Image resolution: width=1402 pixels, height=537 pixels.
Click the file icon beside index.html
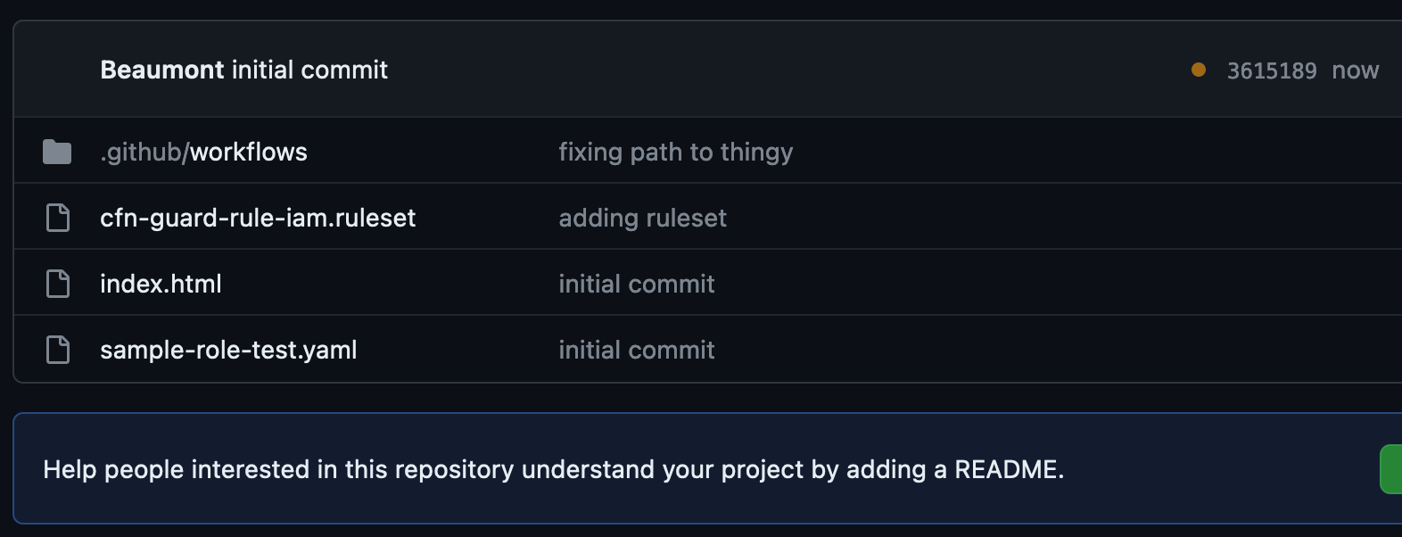tap(57, 283)
